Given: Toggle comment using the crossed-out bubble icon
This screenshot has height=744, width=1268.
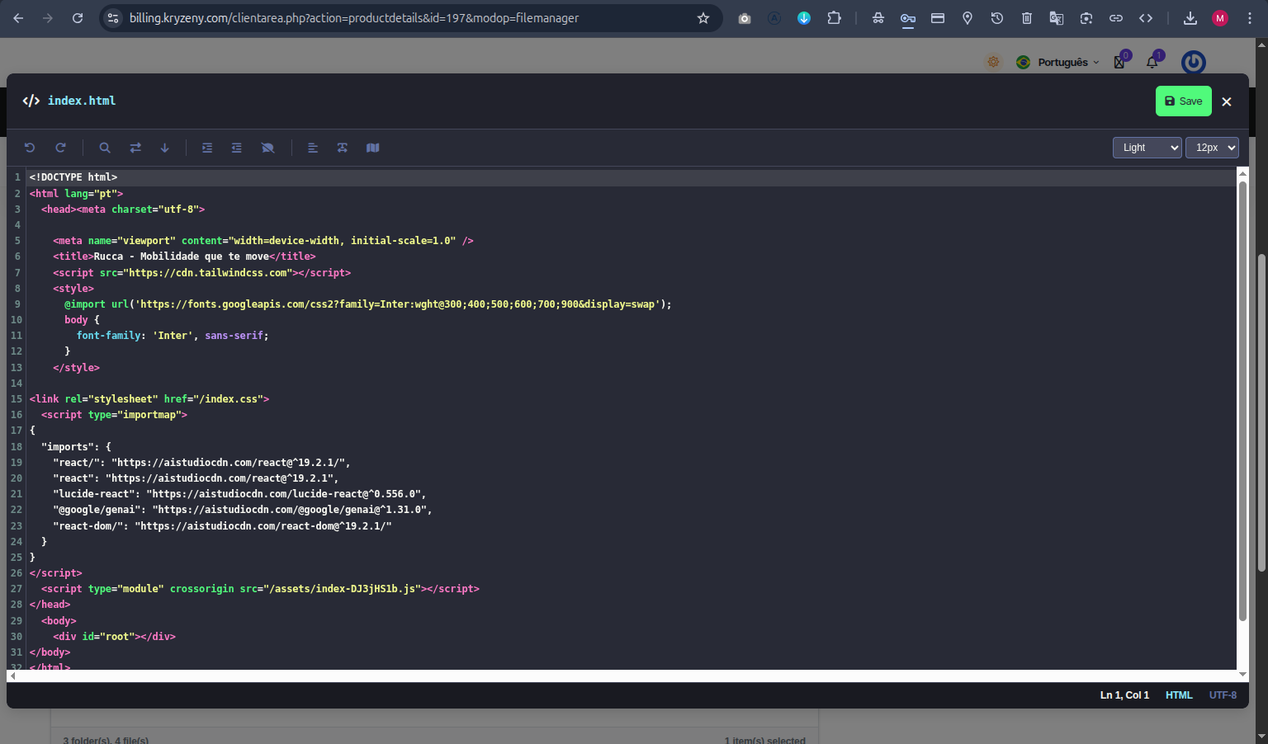Looking at the screenshot, I should click(267, 148).
